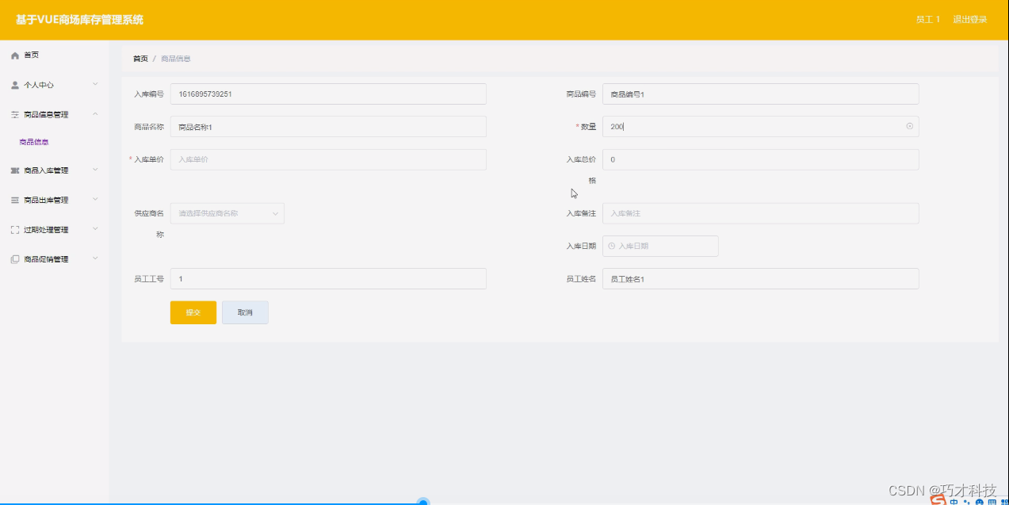This screenshot has width=1009, height=505.
Task: Expand the 商品入库管理 section
Action: pos(54,169)
